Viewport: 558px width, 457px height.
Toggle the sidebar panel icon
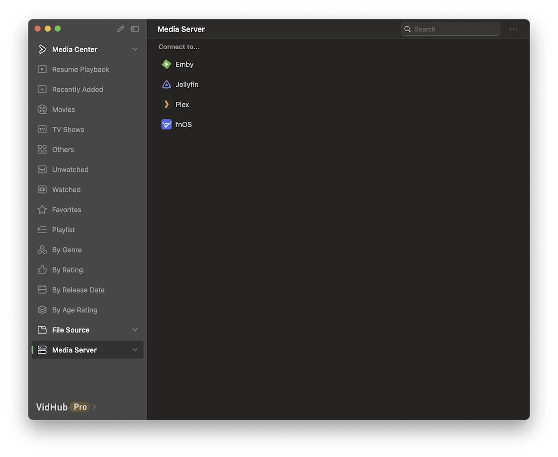coord(135,29)
